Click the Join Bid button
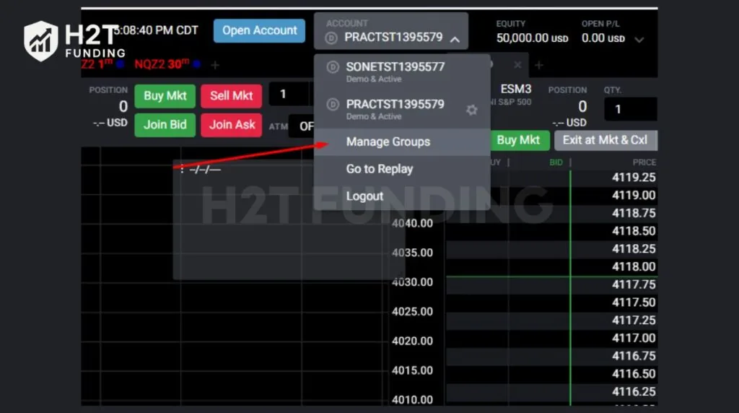This screenshot has height=413, width=739. click(x=165, y=125)
